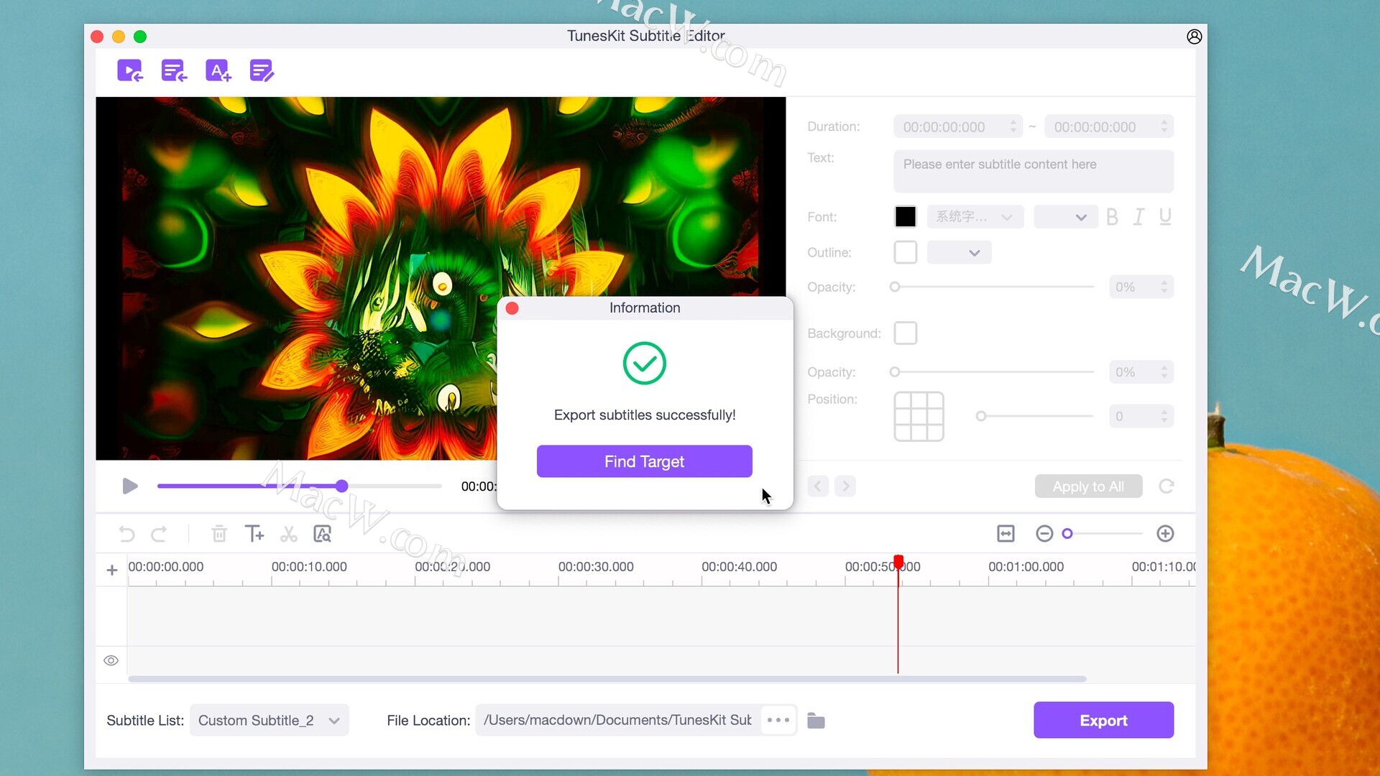Image resolution: width=1380 pixels, height=776 pixels.
Task: Click the add text T+ icon
Action: tap(254, 534)
